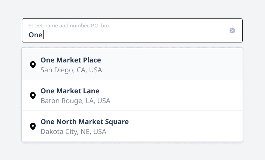The width and height of the screenshot is (265, 160).
Task: Click the bold 'One Market Place' title
Action: tap(71, 60)
